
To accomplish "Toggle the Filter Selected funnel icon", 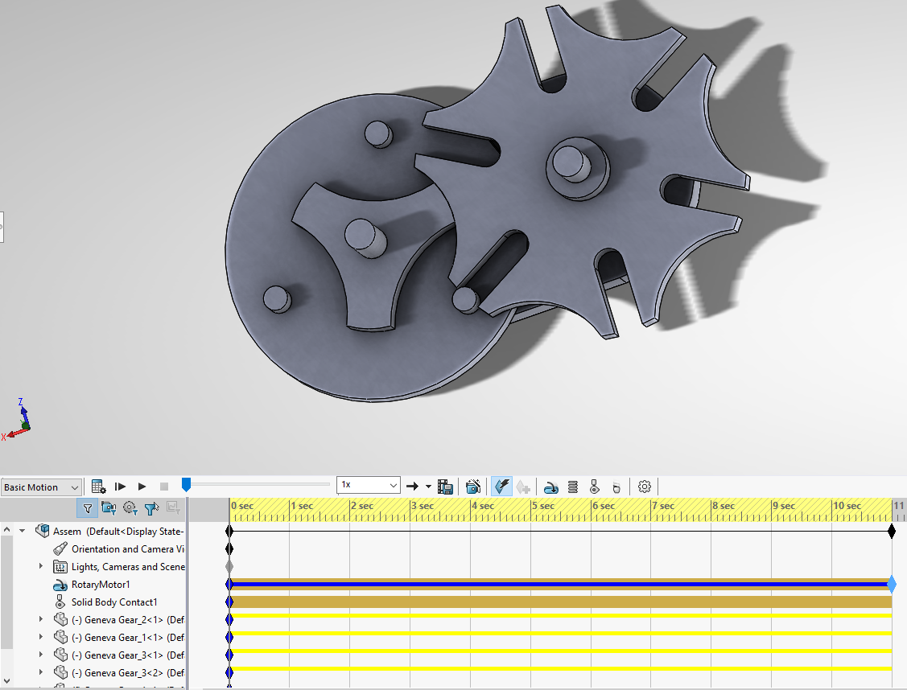I will (x=150, y=507).
